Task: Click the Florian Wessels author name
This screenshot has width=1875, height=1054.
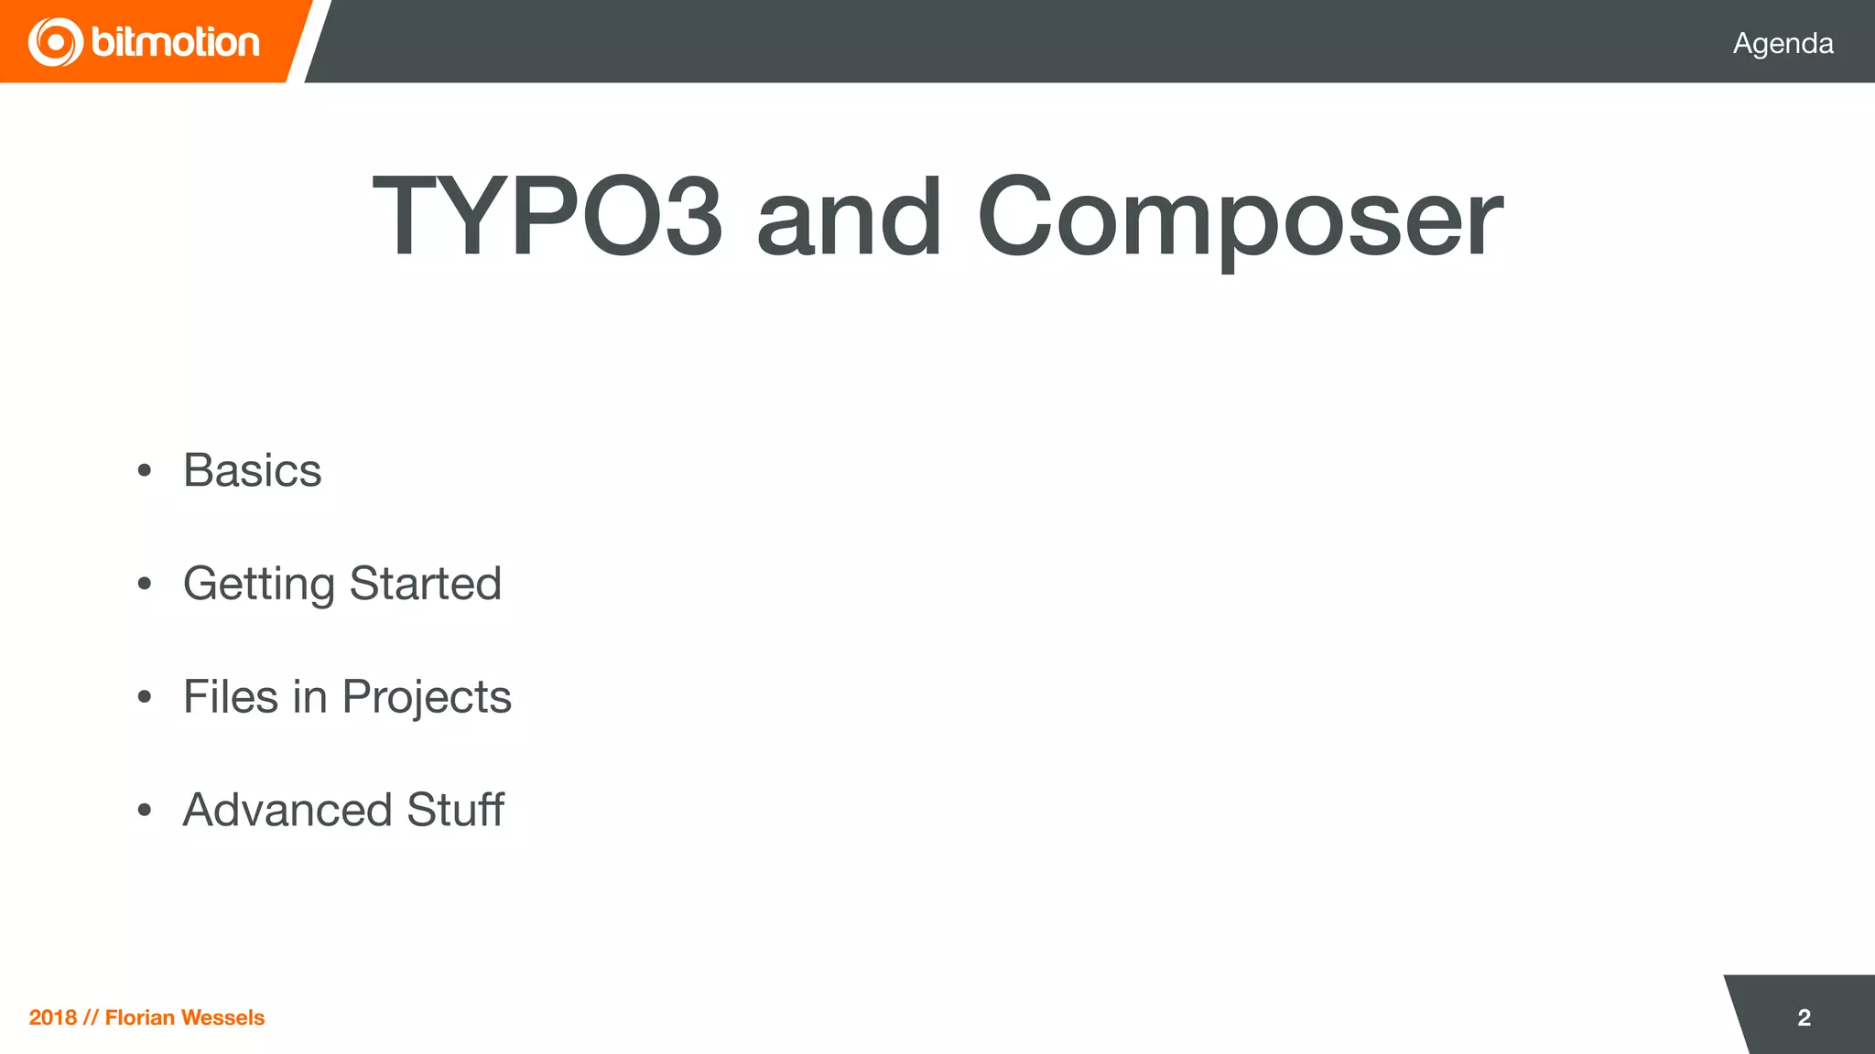Action: (185, 1017)
